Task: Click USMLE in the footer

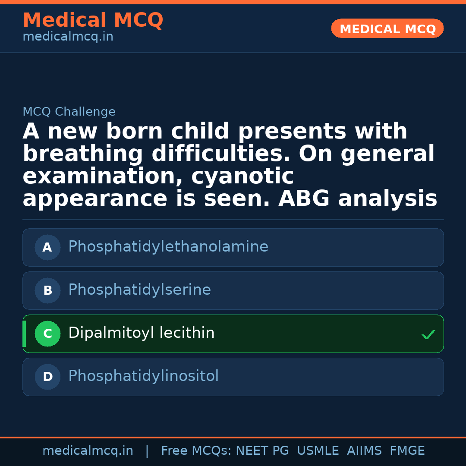Action: point(318,451)
